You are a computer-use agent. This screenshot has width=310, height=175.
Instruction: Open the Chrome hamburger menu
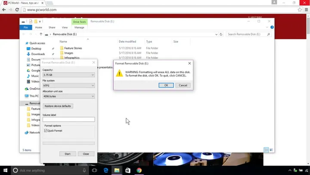tap(306, 10)
